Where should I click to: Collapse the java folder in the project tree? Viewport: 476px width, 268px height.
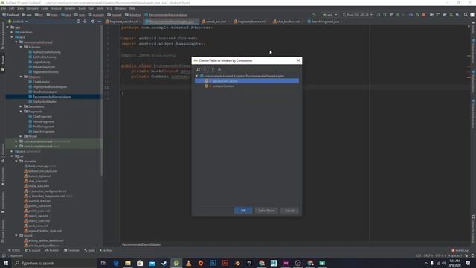click(x=12, y=37)
